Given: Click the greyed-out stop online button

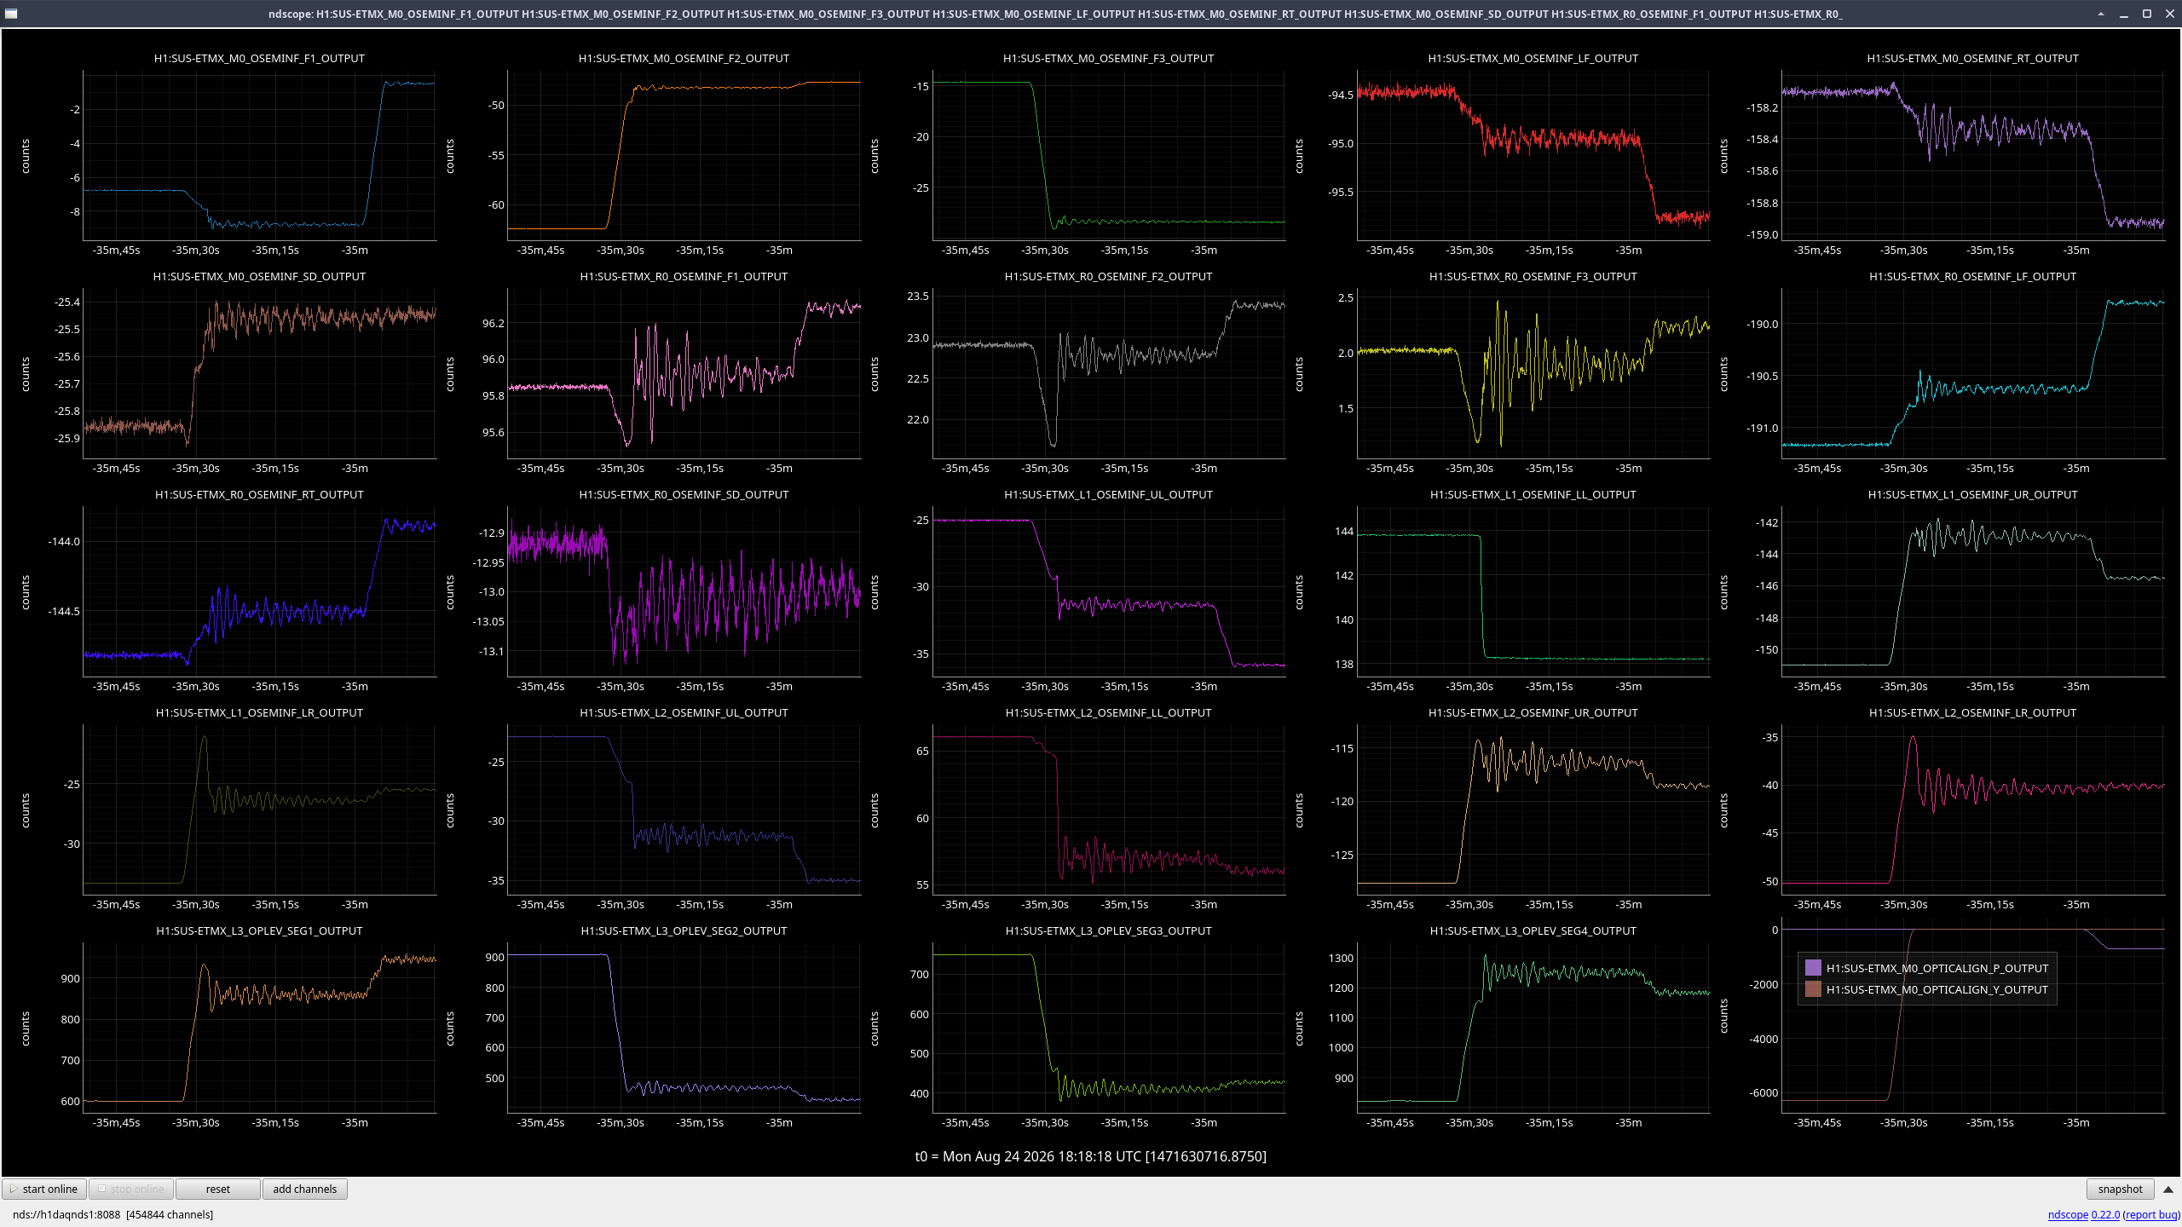Looking at the screenshot, I should [x=131, y=1189].
